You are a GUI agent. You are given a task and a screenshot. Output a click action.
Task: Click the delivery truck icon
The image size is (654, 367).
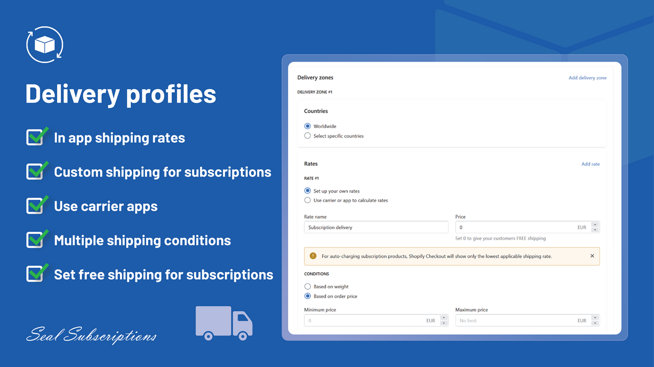[224, 323]
